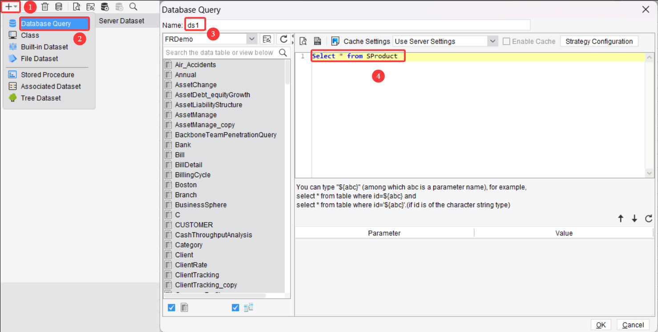Screen dimensions: 658x332
Task: Pick Stored Procedure from the menu
Action: tap(48, 75)
